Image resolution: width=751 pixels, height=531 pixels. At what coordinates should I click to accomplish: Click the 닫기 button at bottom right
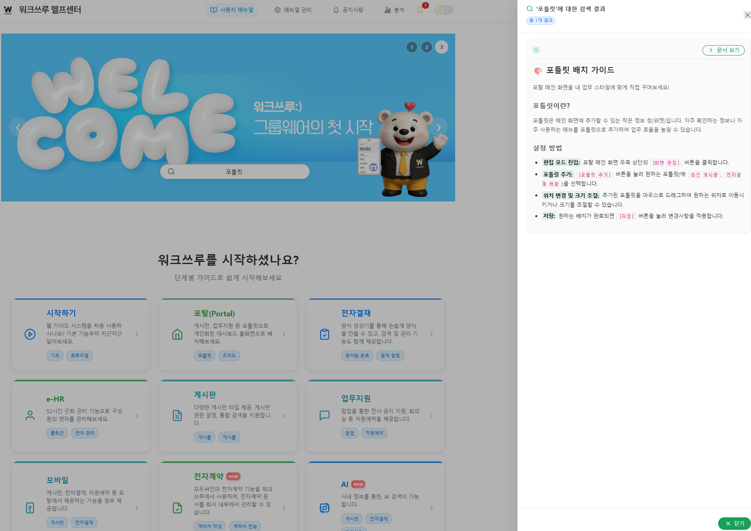pyautogui.click(x=735, y=524)
